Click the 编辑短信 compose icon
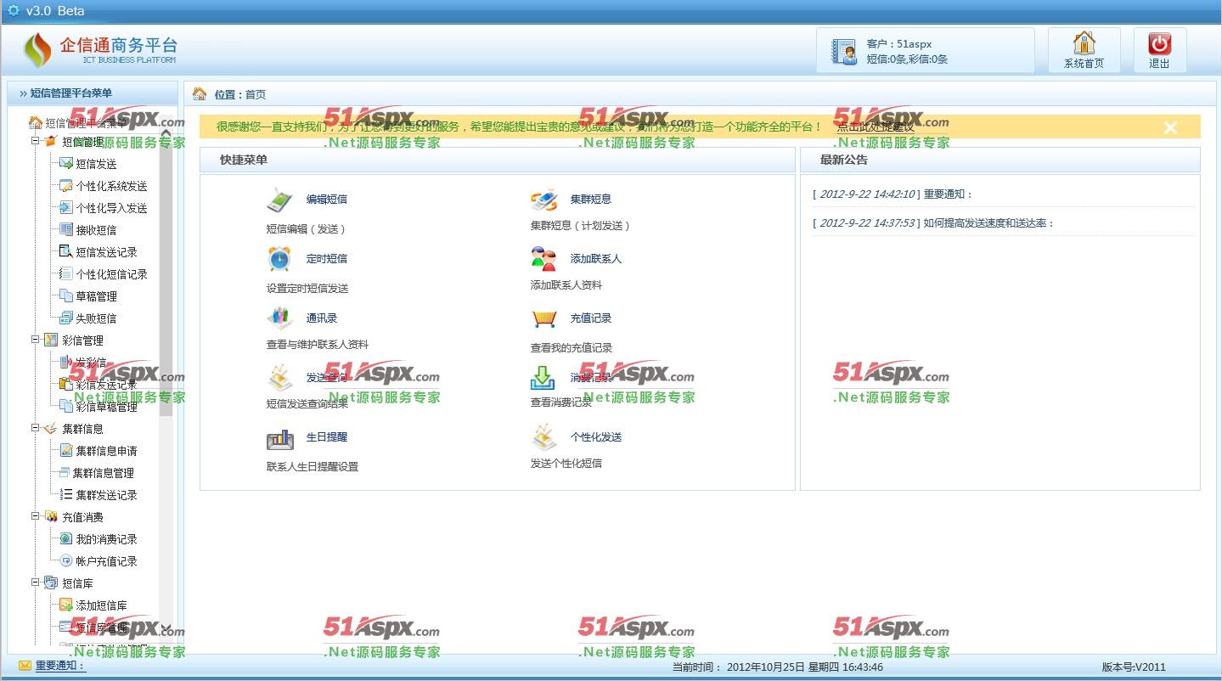Image resolution: width=1222 pixels, height=681 pixels. [x=279, y=200]
